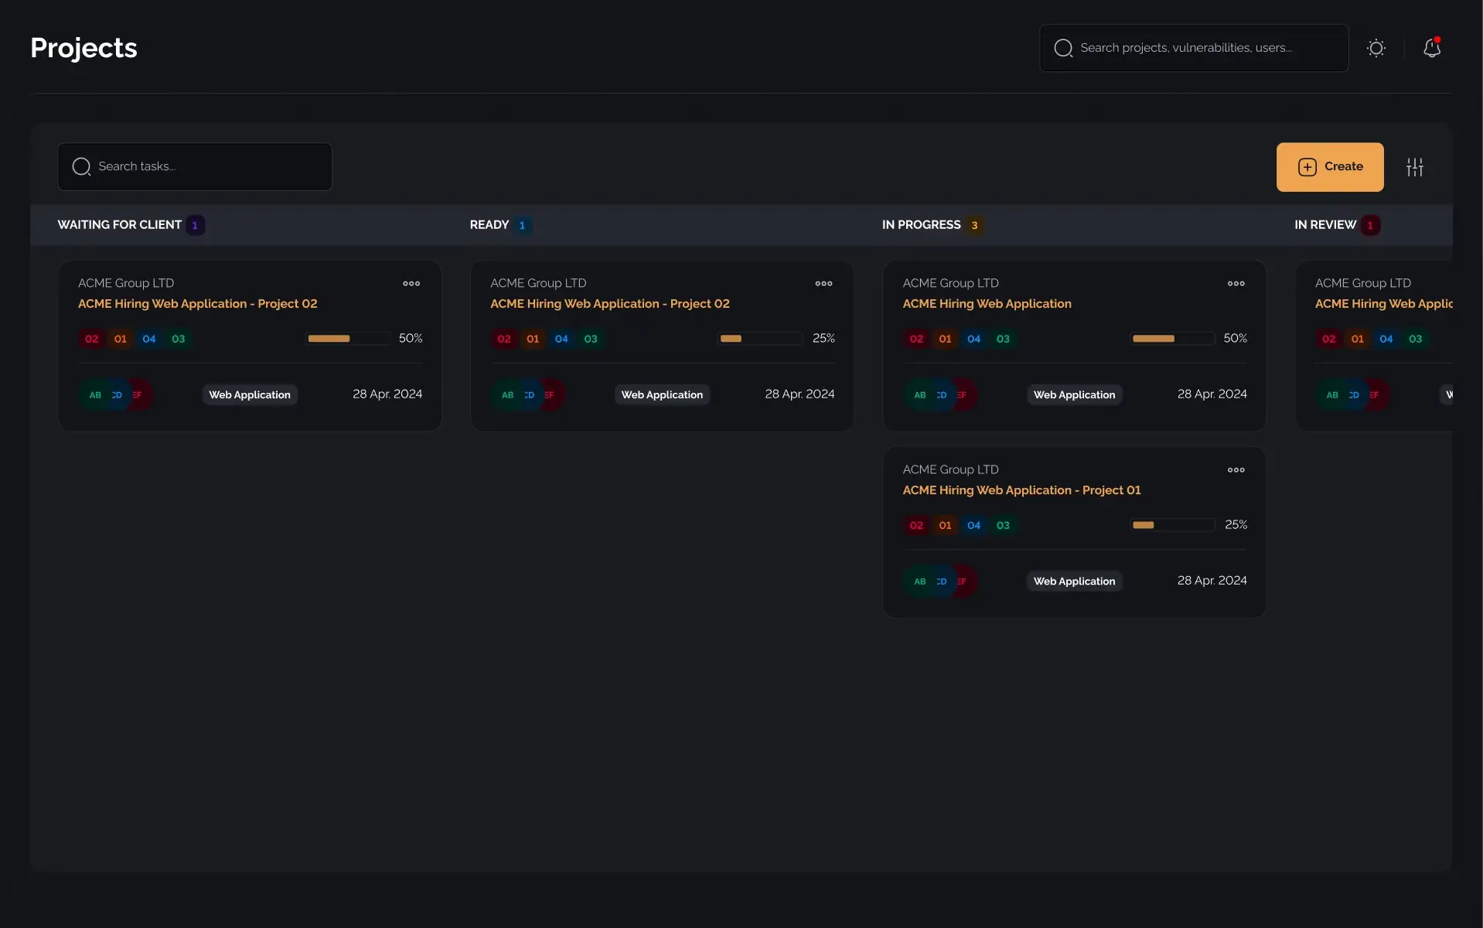1483x928 pixels.
Task: Open three-dot menu on Waiting for Client card
Action: [411, 284]
